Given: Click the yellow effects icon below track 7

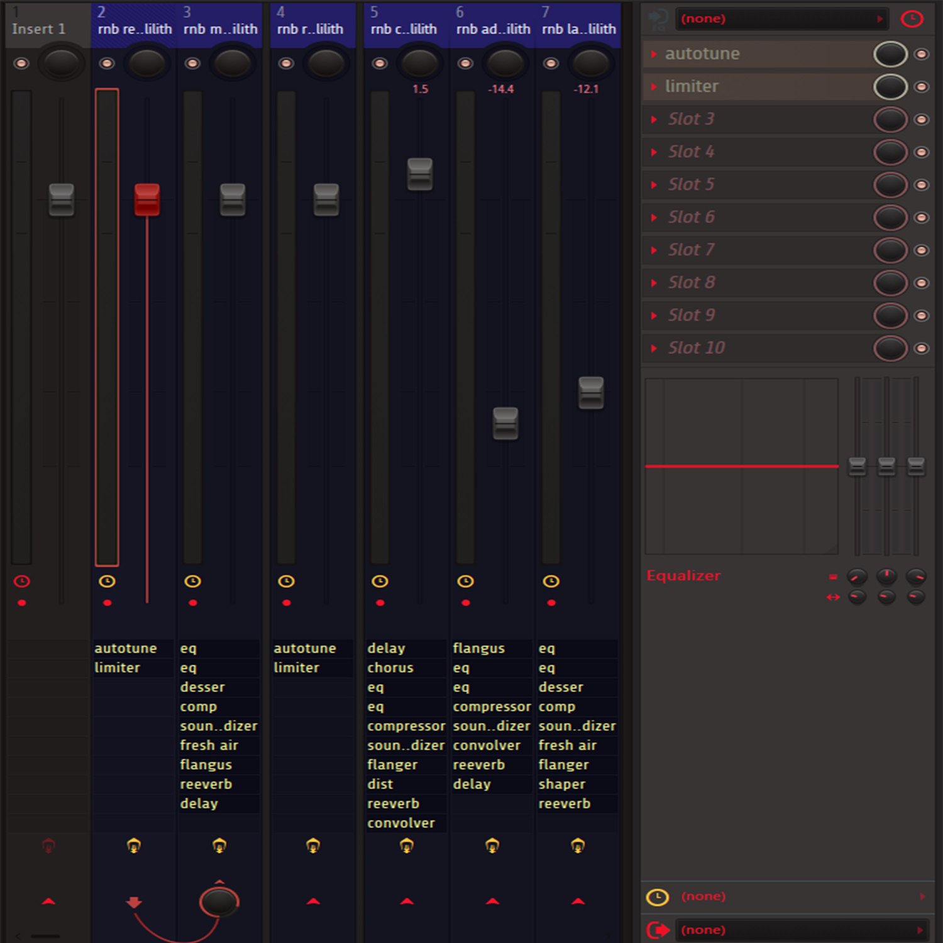Looking at the screenshot, I should pos(578,846).
